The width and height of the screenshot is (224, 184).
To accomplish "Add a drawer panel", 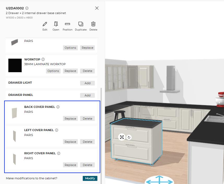I will [x=87, y=95].
